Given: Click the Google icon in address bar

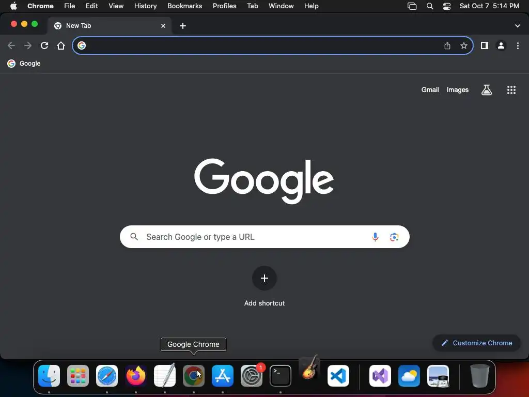Looking at the screenshot, I should [x=82, y=45].
